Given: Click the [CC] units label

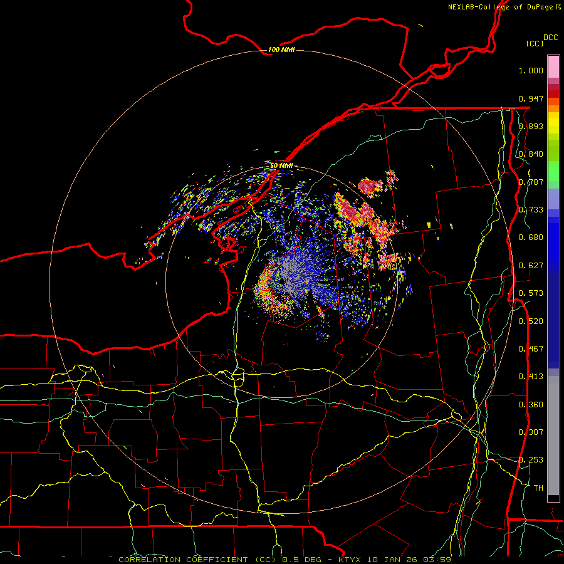Looking at the screenshot, I should pyautogui.click(x=535, y=43).
